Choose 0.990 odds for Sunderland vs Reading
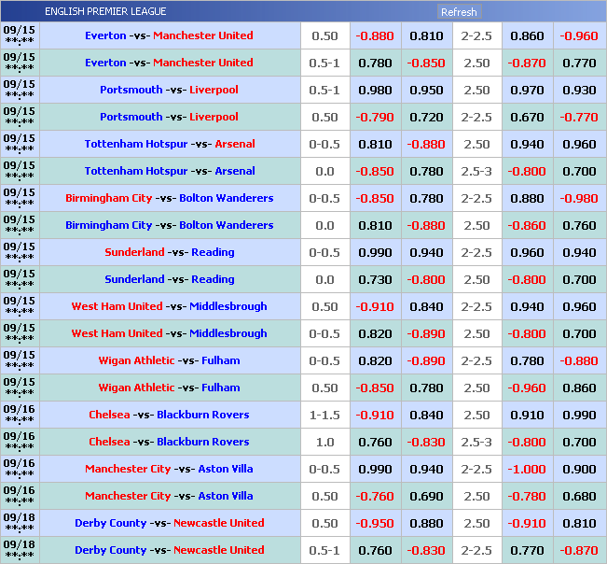This screenshot has width=607, height=564. tap(374, 252)
